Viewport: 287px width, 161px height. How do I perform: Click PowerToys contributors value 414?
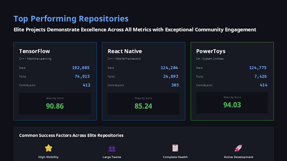coord(263,85)
